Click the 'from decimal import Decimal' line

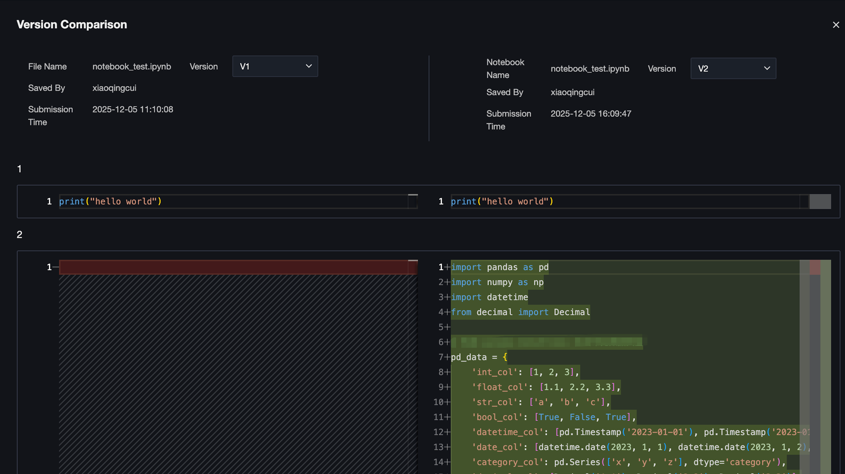click(520, 312)
